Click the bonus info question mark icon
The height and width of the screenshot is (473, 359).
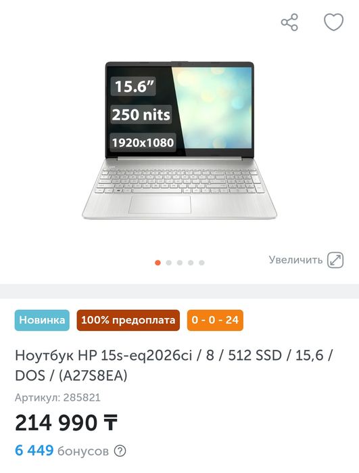pyautogui.click(x=120, y=451)
